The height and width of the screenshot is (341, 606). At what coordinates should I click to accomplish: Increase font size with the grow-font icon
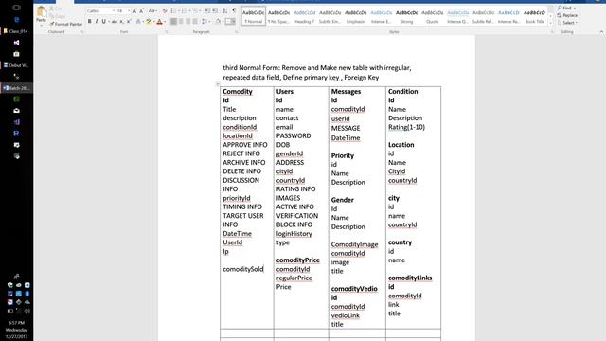(x=134, y=10)
